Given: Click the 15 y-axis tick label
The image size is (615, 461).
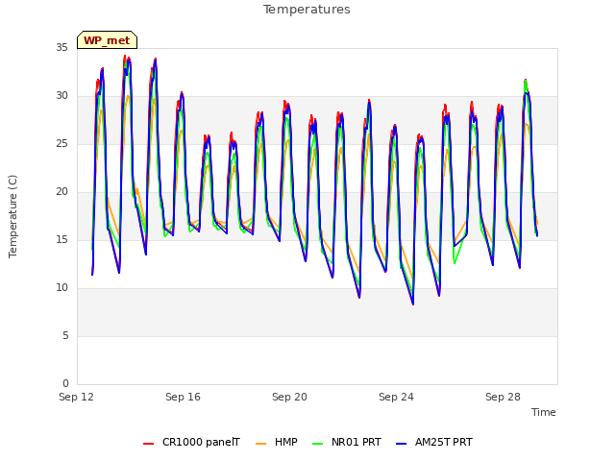Looking at the screenshot, I should [61, 240].
